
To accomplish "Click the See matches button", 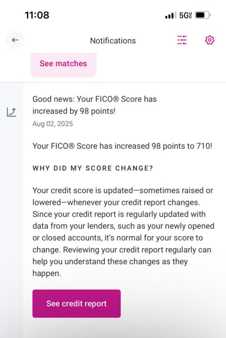I will click(63, 64).
